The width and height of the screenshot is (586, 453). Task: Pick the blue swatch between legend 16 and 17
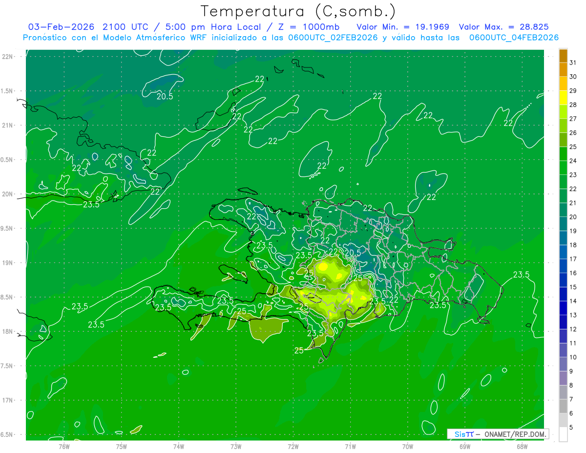point(563,266)
